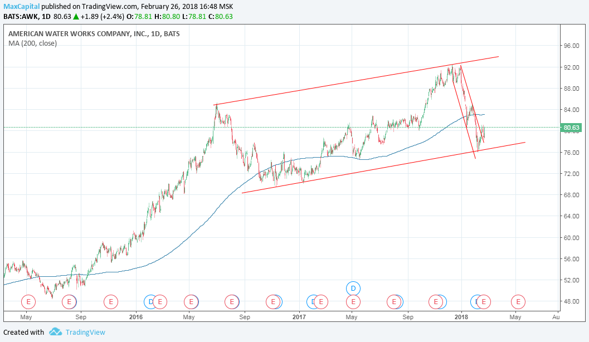Image resolution: width=589 pixels, height=342 pixels.
Task: Click the E earnings marker above May 2016 label
Action: click(x=191, y=301)
